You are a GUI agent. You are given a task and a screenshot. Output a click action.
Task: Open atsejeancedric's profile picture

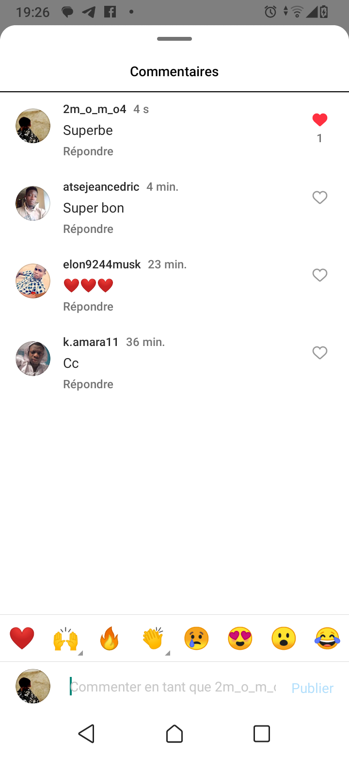[x=33, y=203]
